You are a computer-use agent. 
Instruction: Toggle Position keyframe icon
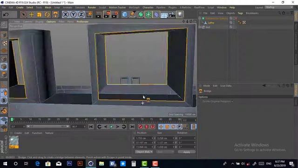click(x=161, y=126)
